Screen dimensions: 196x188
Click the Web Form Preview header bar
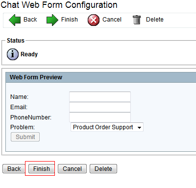click(101, 77)
